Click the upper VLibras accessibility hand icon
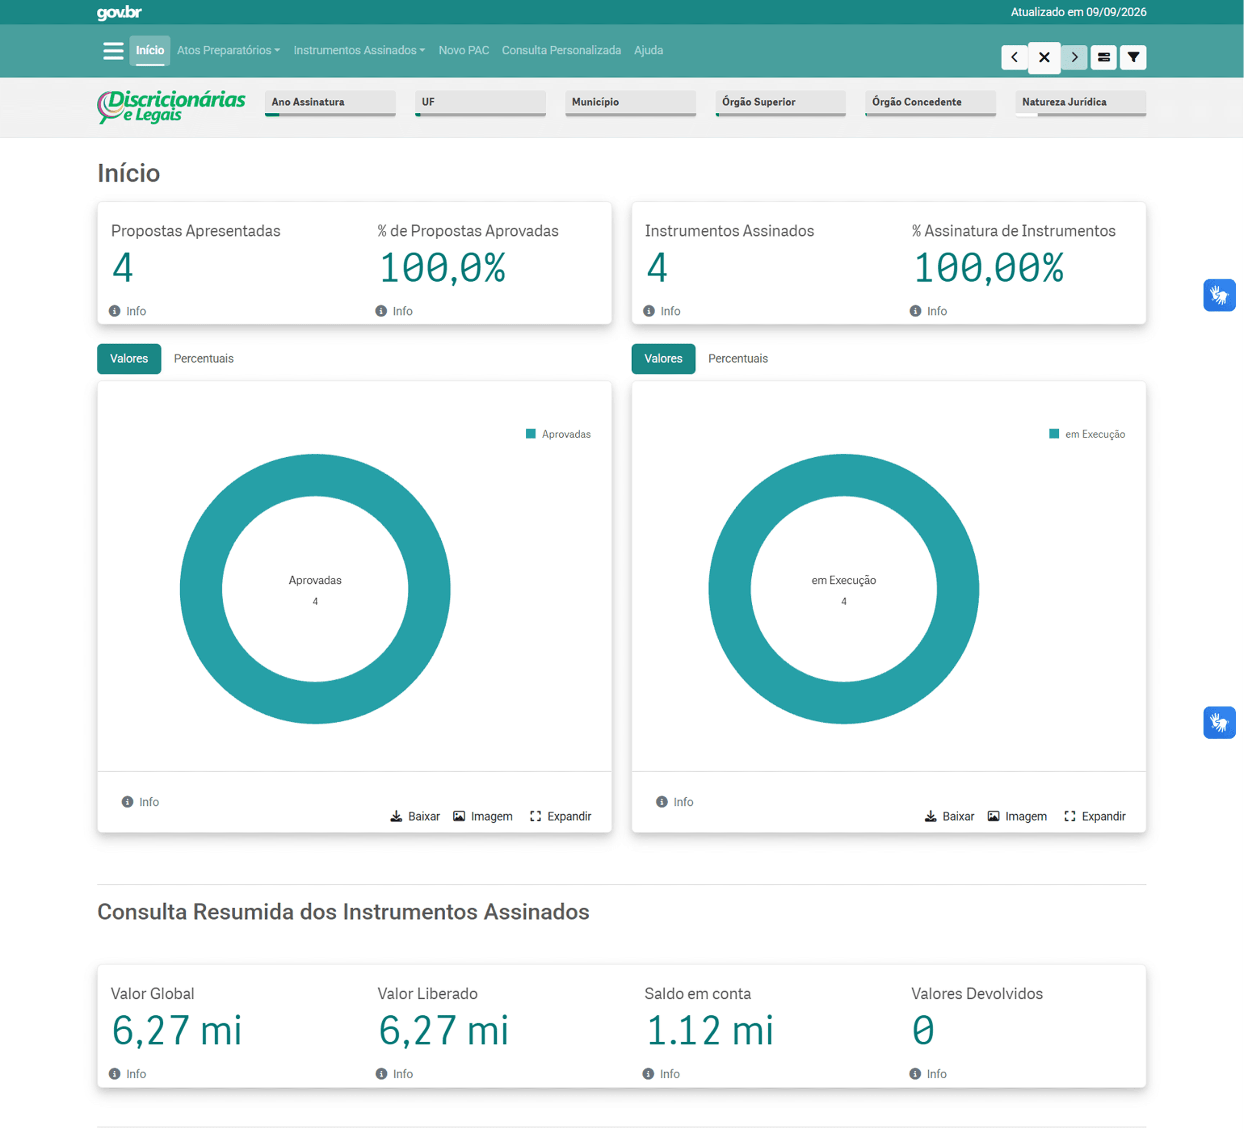The image size is (1244, 1133). [x=1219, y=295]
